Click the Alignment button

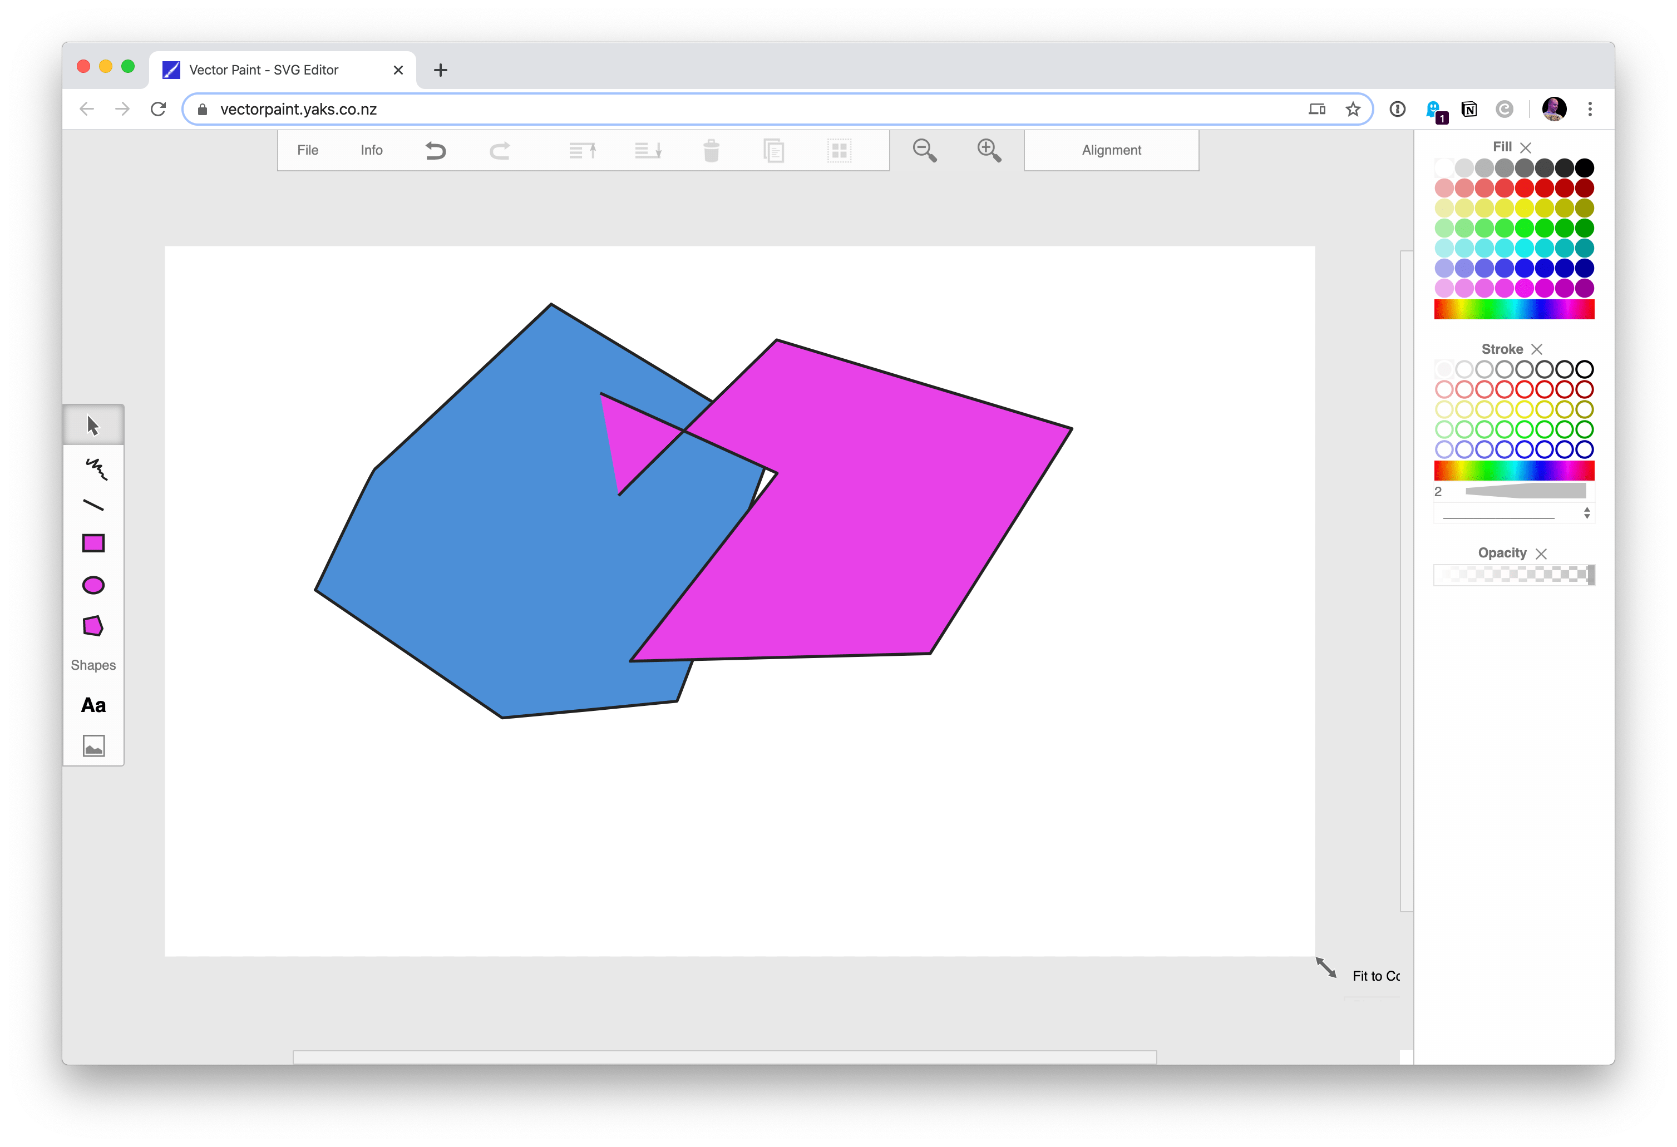tap(1111, 150)
